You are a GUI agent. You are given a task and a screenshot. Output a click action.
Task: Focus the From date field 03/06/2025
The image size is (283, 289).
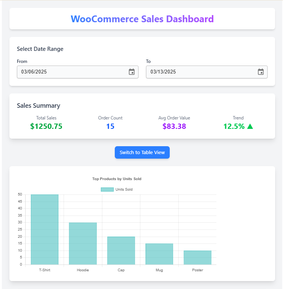click(78, 72)
